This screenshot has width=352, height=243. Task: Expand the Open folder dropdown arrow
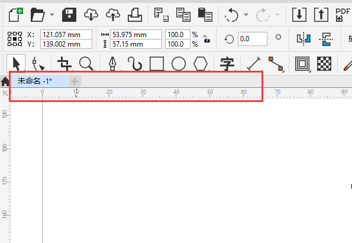pos(52,15)
